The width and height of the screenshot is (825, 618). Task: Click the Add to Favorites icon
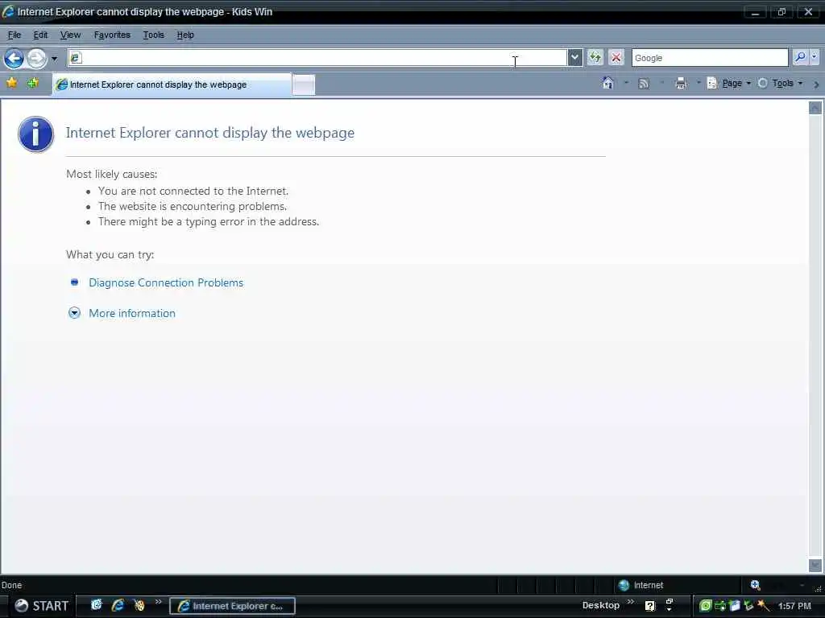click(32, 83)
